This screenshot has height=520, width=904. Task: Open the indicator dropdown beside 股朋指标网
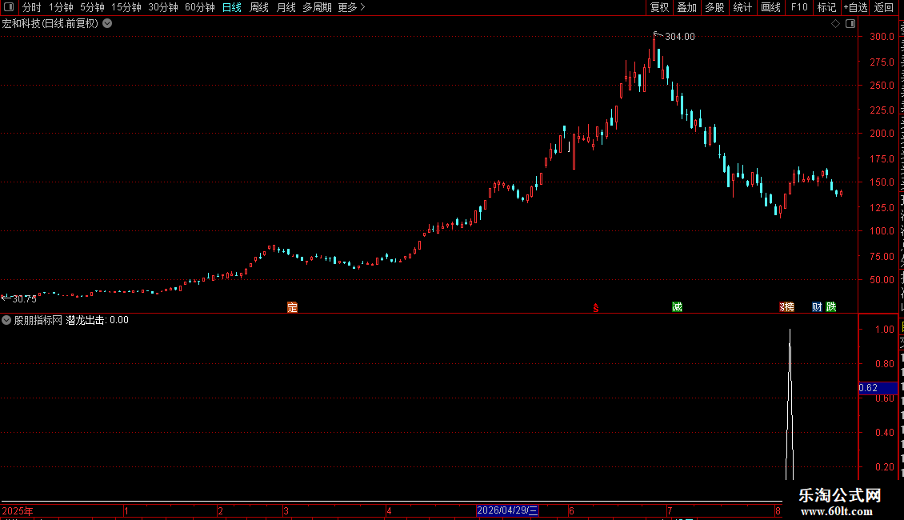(6, 320)
